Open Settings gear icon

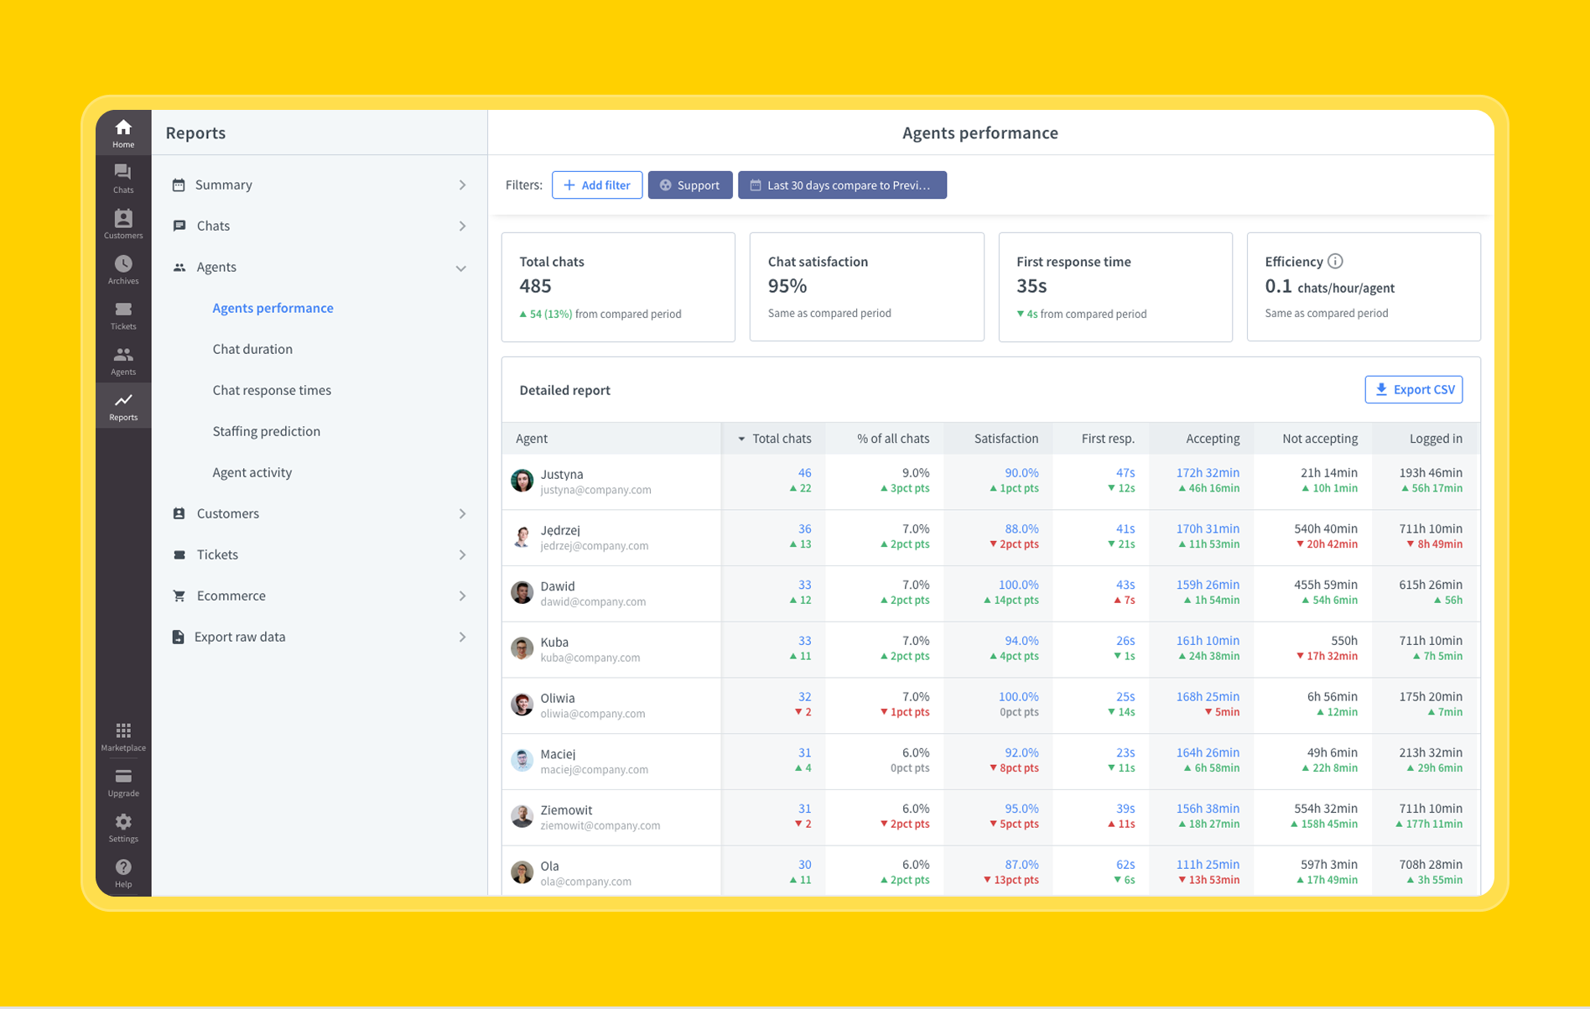[x=123, y=827]
